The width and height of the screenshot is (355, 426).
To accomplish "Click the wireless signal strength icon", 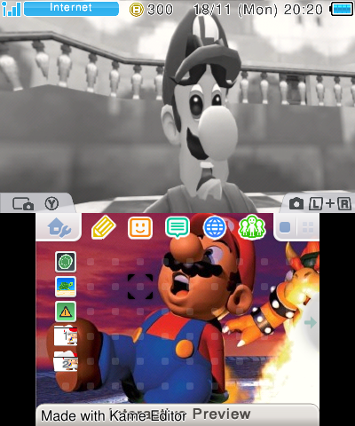I will [12, 9].
